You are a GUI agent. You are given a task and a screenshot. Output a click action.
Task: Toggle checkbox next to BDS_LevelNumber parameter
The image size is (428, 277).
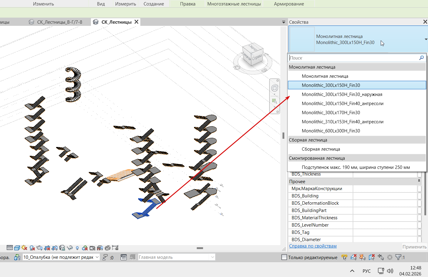tap(420, 225)
